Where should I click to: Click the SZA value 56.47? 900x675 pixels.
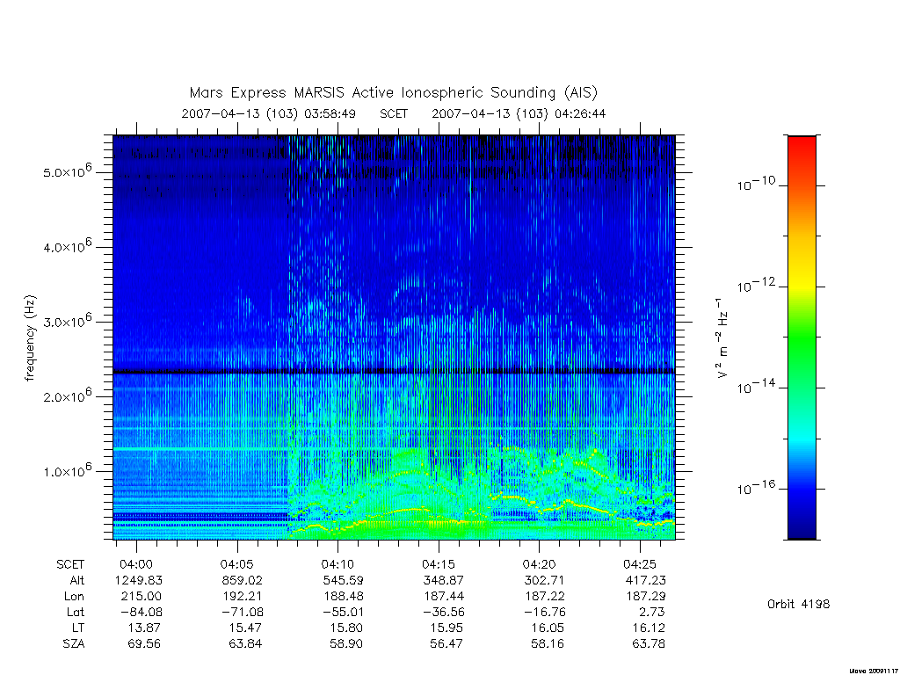pyautogui.click(x=446, y=643)
